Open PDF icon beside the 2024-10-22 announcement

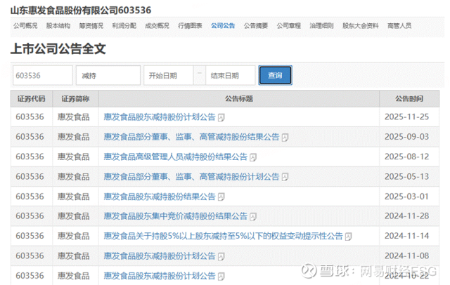click(221, 277)
